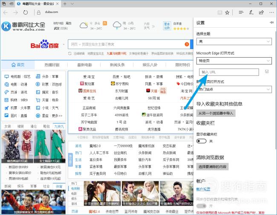Click 更多>> in the sidebar
277x215 pixels.
pos(57,116)
